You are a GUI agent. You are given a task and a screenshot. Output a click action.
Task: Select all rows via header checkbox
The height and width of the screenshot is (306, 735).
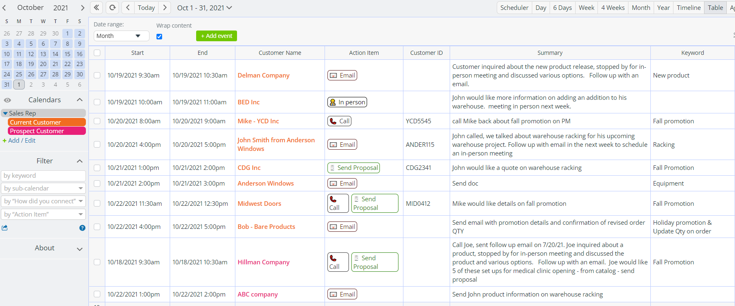click(x=97, y=53)
